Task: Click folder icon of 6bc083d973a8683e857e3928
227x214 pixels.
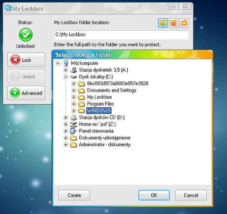Action: [x=82, y=83]
